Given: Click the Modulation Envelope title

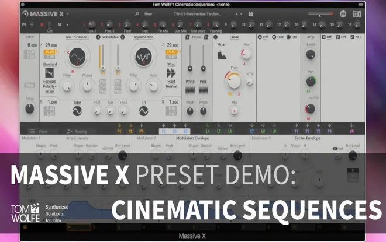Looking at the screenshot, I should pos(192,138).
